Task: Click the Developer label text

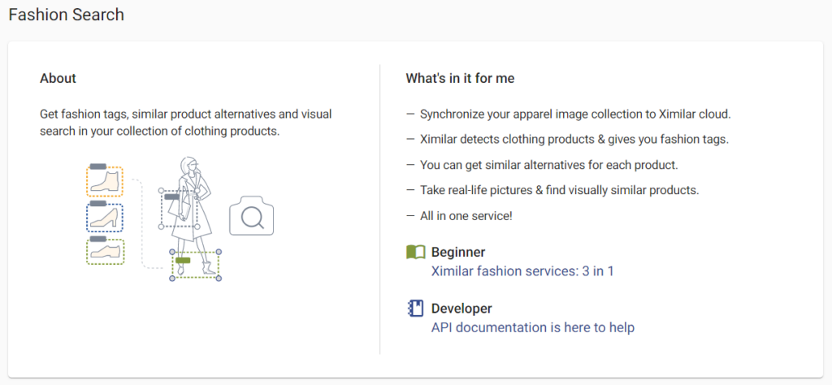Action: tap(461, 308)
